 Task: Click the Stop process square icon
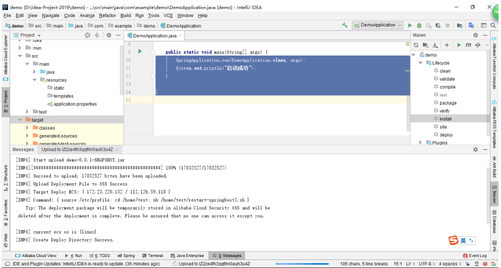pos(448,25)
